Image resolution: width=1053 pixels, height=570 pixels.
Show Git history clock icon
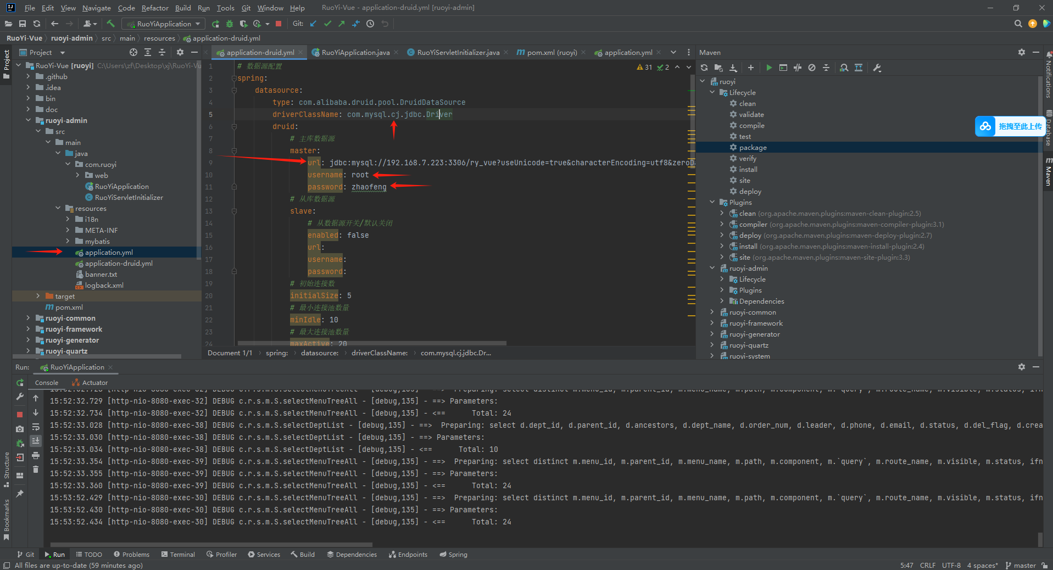[x=370, y=24]
